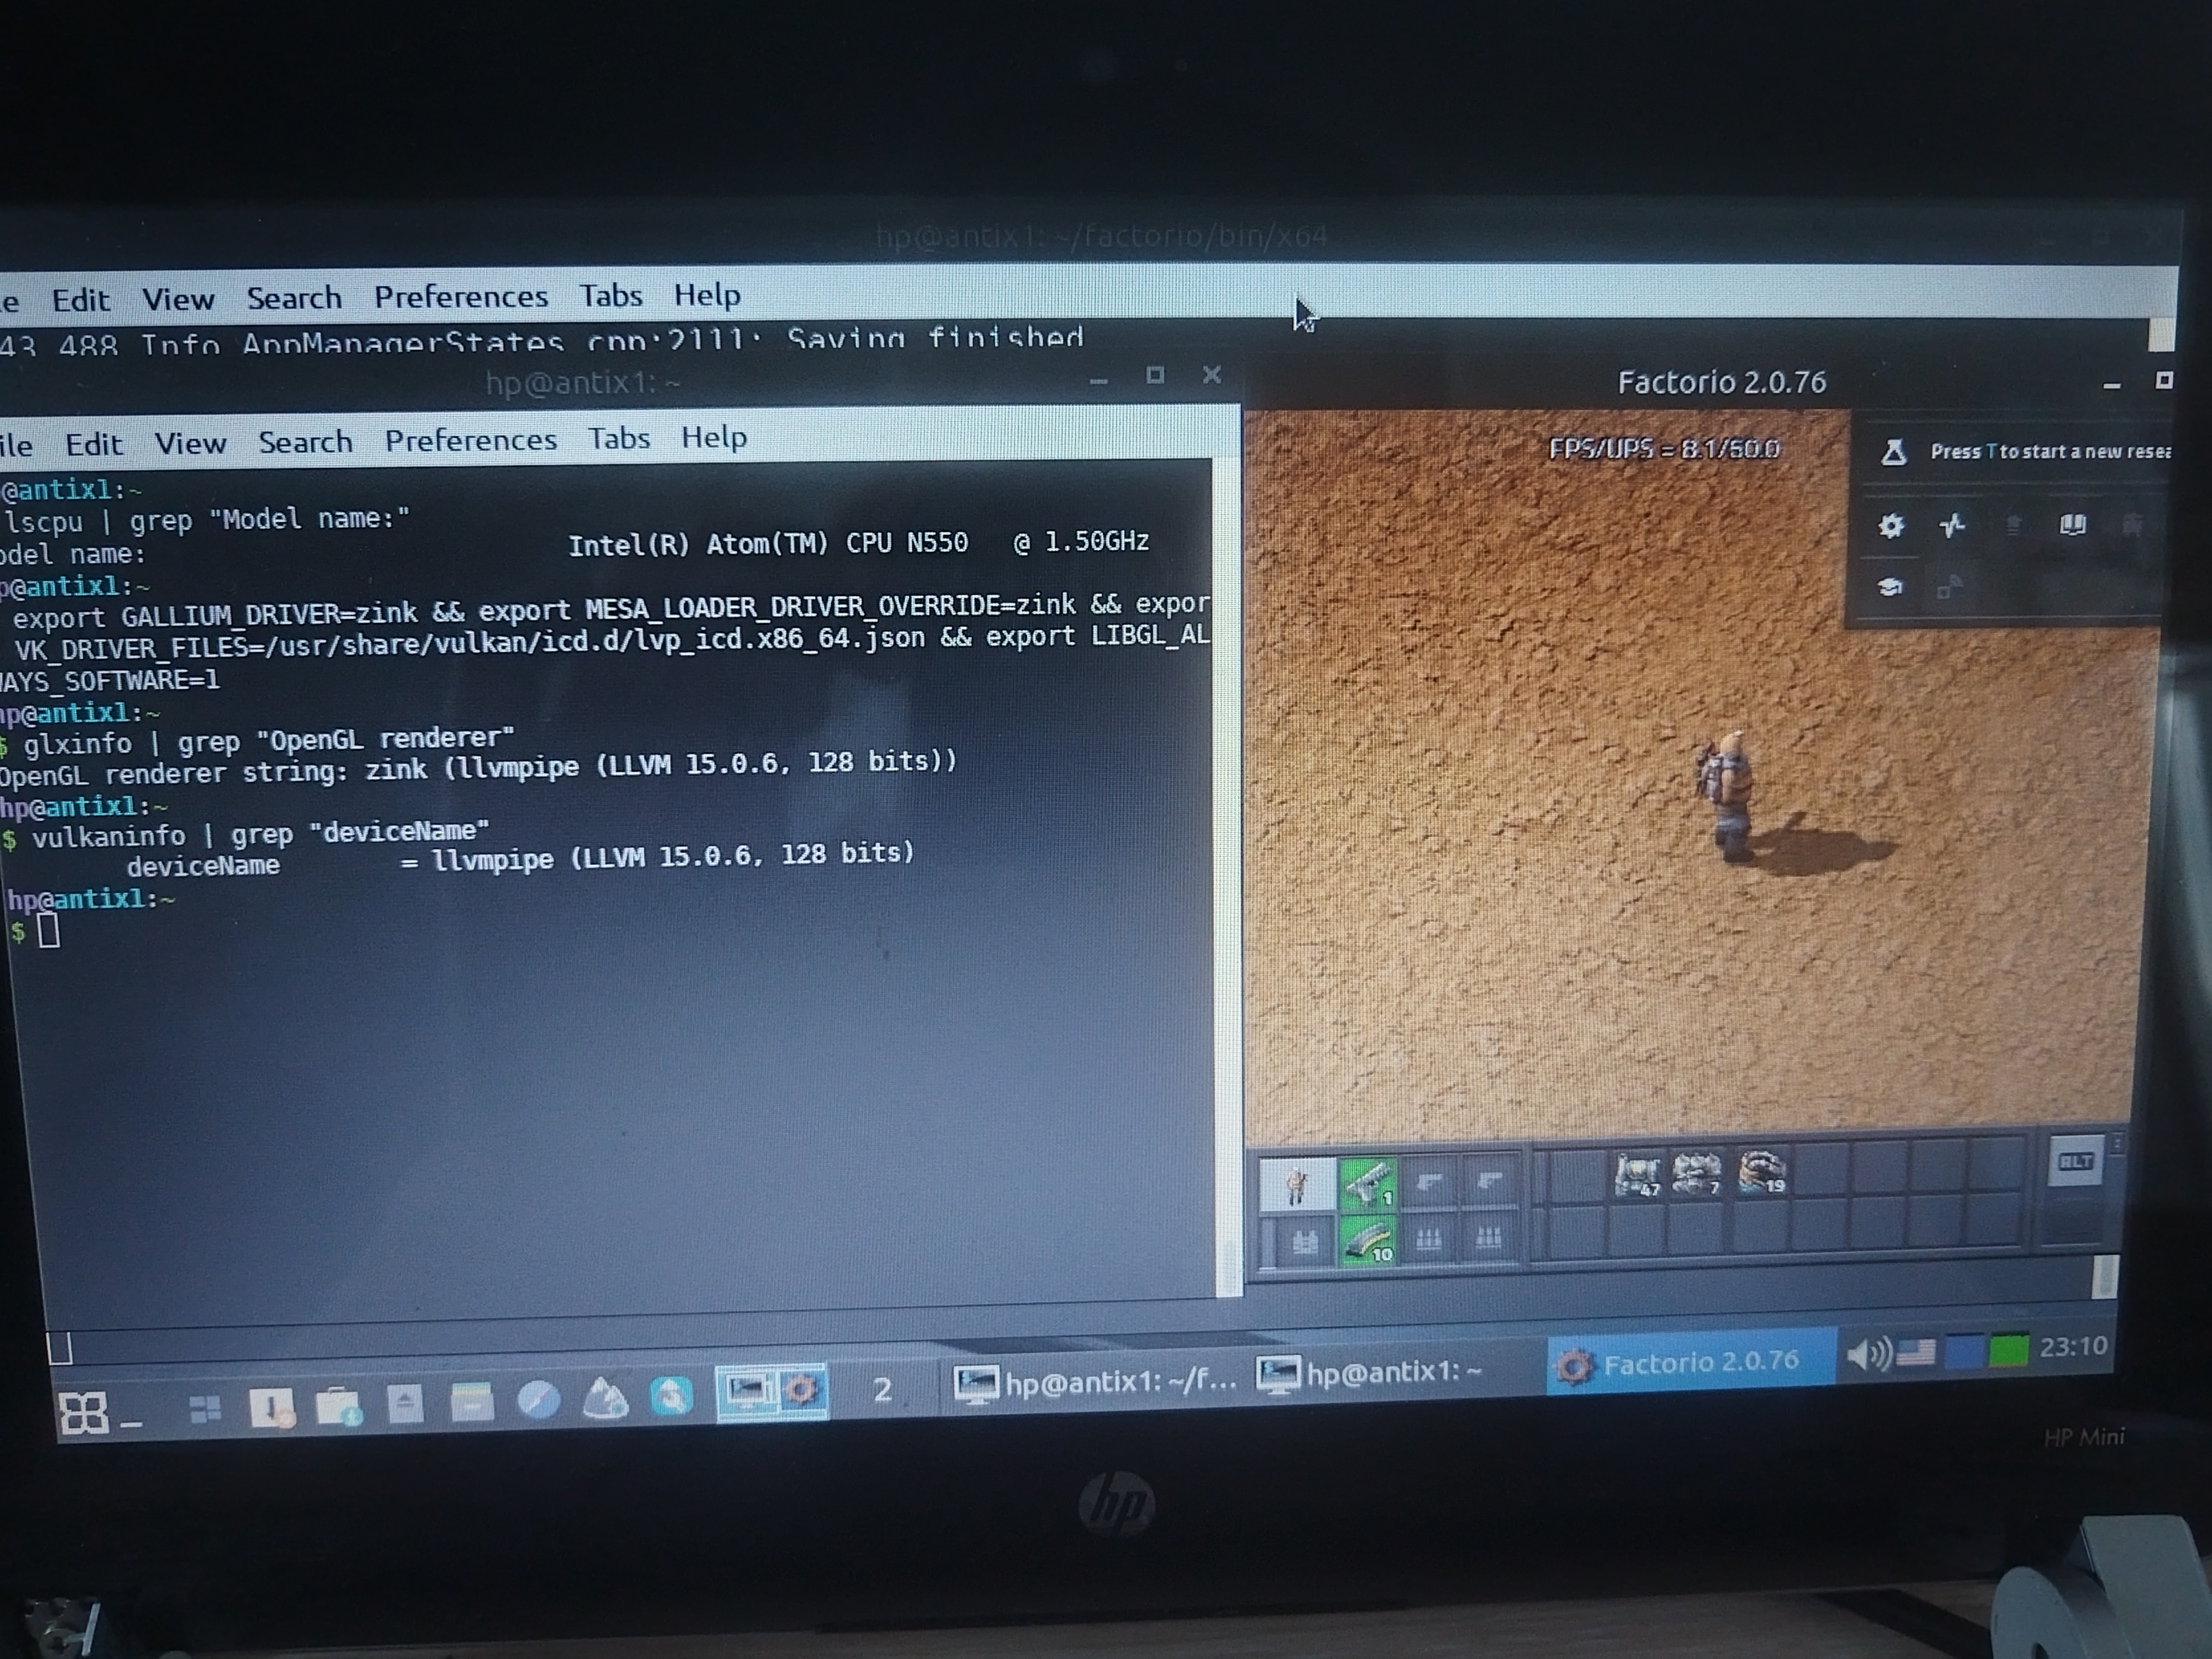Click the quickbar item with count 7
The width and height of the screenshot is (2212, 1659).
click(1697, 1173)
